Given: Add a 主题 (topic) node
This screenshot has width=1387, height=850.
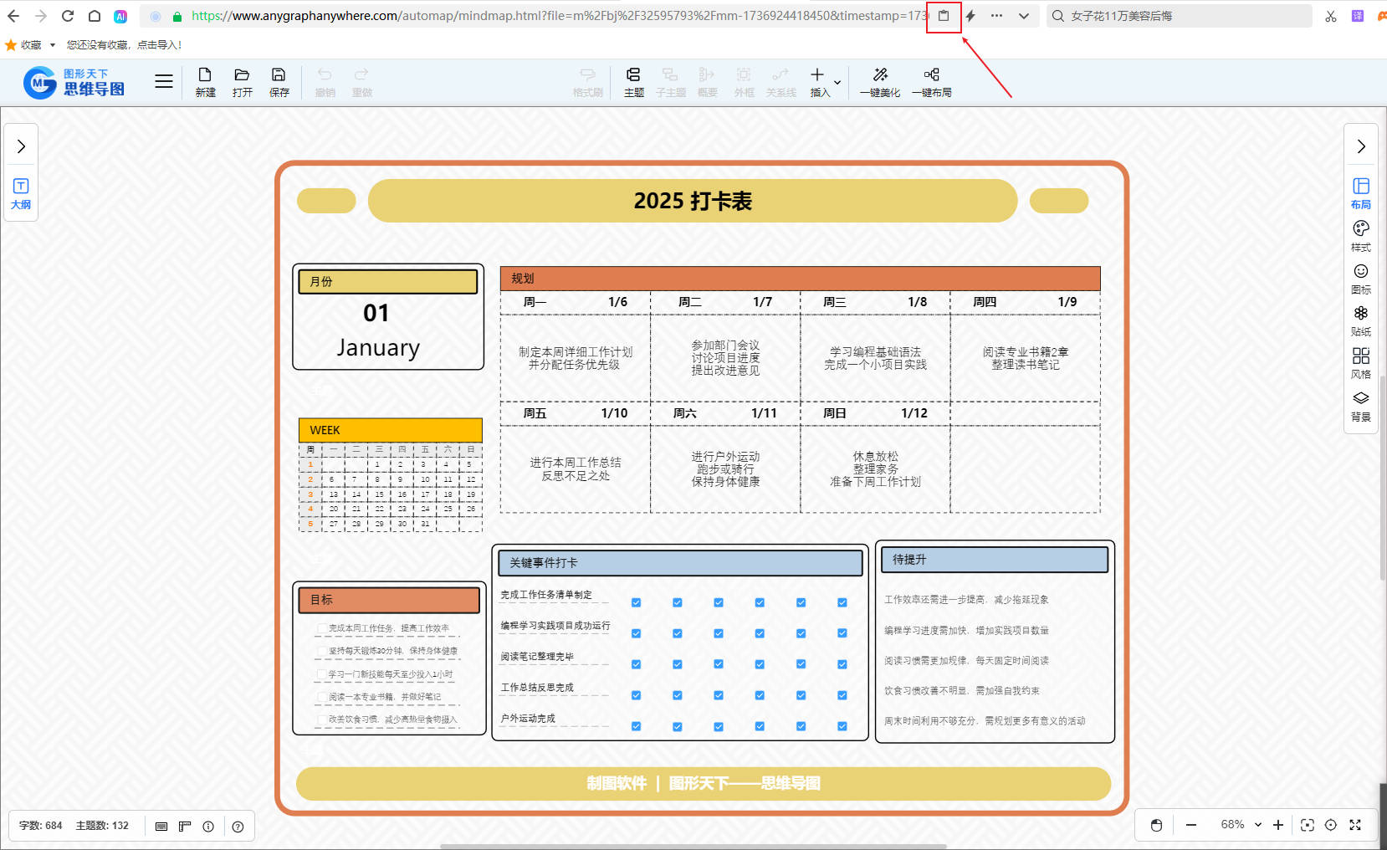Looking at the screenshot, I should (x=633, y=82).
